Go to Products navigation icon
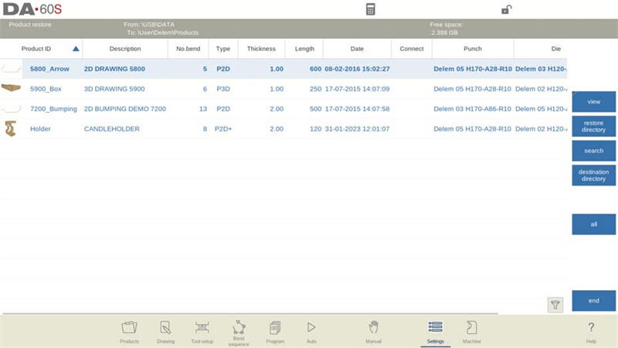The height and width of the screenshot is (348, 618). coord(129,330)
